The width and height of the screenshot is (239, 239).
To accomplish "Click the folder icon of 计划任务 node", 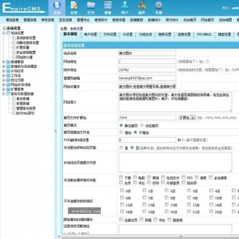I will (9, 71).
